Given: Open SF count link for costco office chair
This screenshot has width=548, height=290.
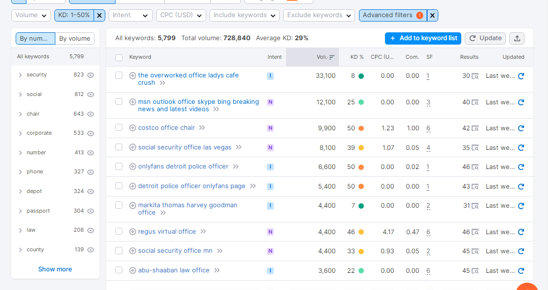Looking at the screenshot, I should click(428, 128).
